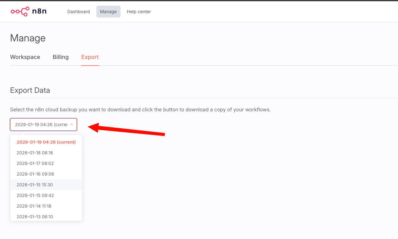Screen dimensions: 398x239
Task: Pick the 2026-01-17 08:02 backup
Action: 35,163
